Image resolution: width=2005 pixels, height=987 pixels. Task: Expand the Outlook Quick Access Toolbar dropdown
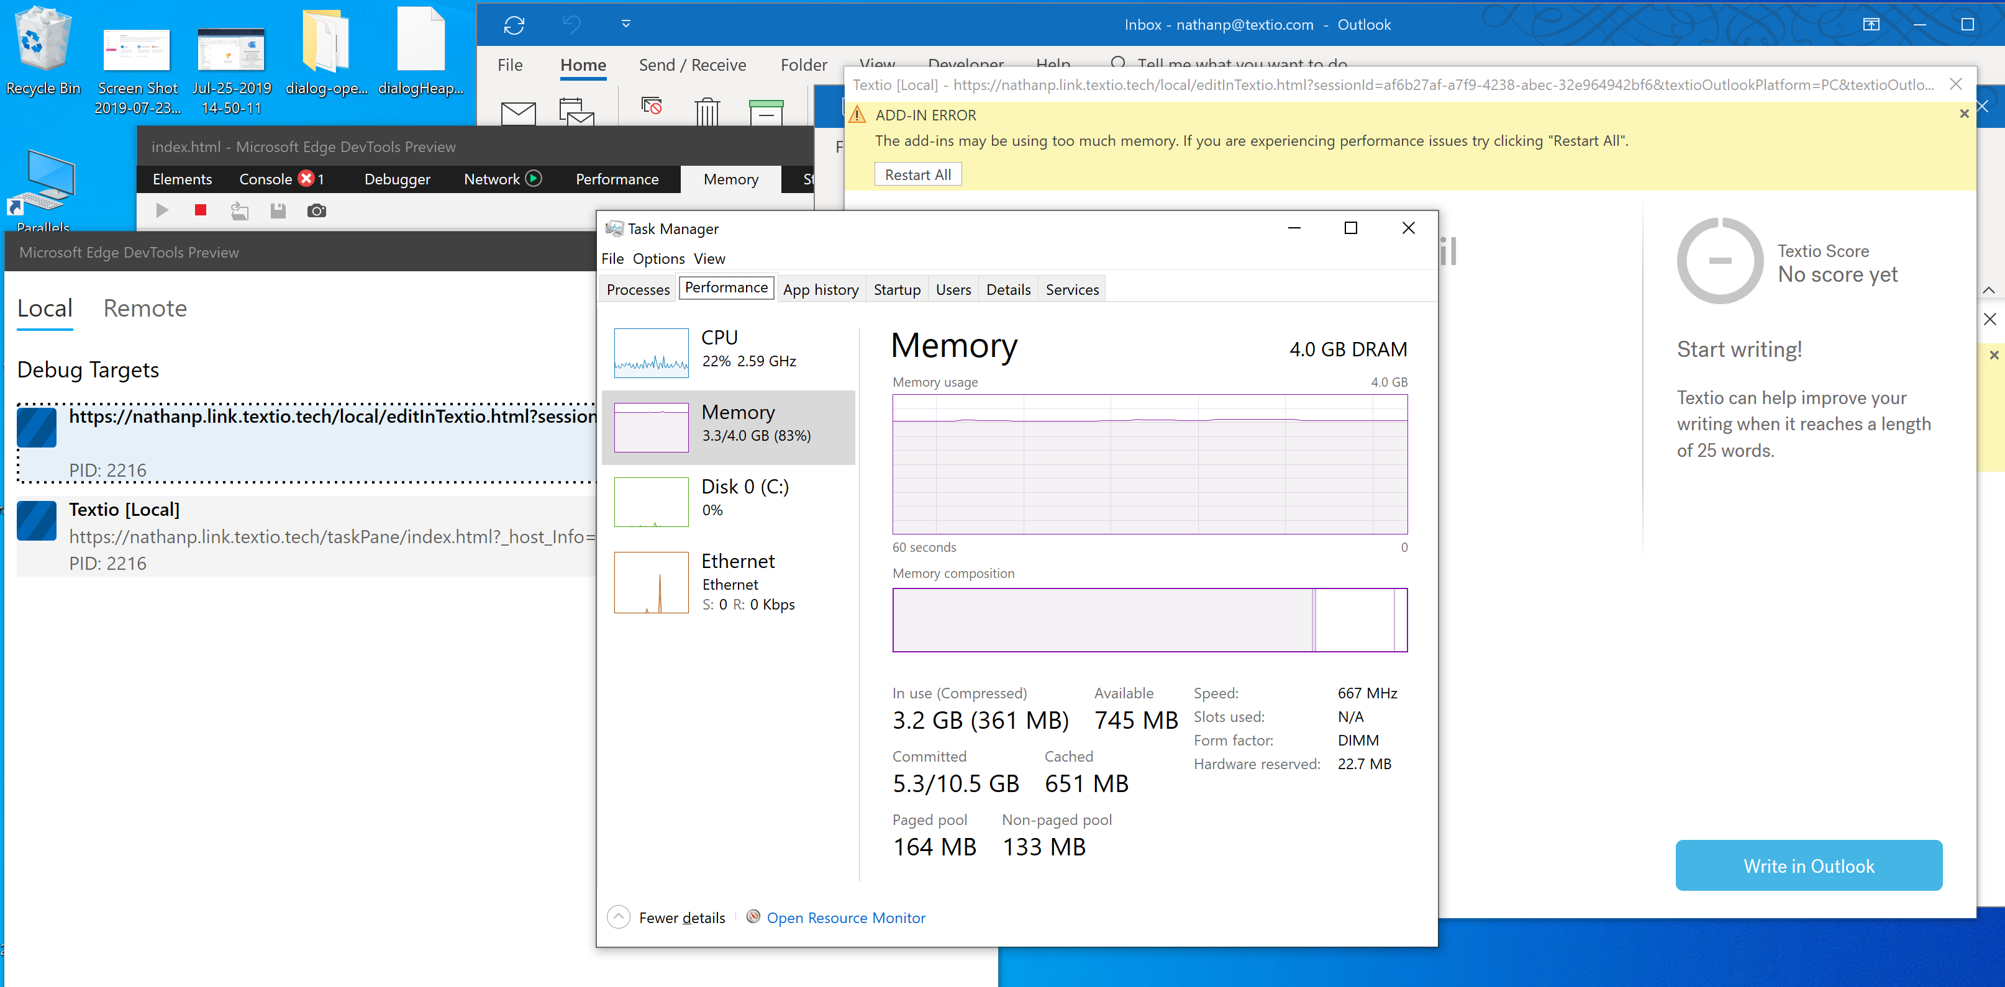[x=625, y=24]
